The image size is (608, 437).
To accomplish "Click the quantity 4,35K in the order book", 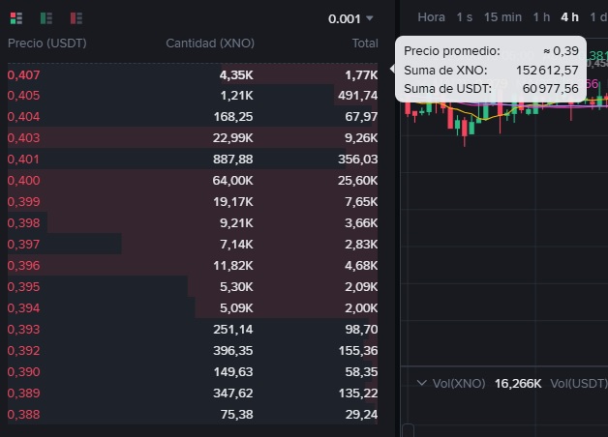I will click(x=236, y=74).
